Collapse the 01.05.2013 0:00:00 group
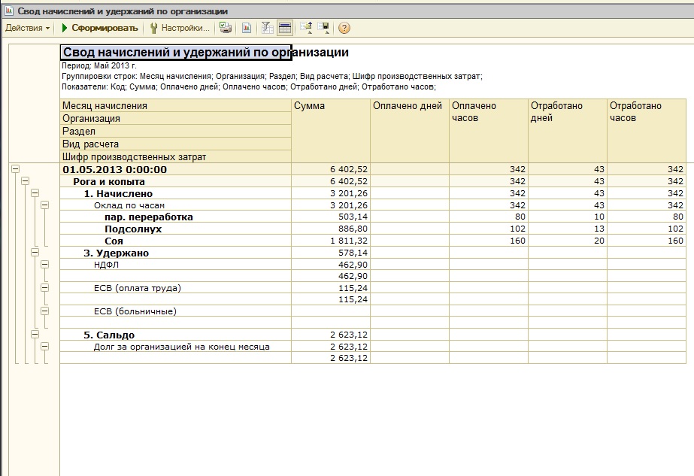Viewport: 694px width, 476px height. point(16,168)
